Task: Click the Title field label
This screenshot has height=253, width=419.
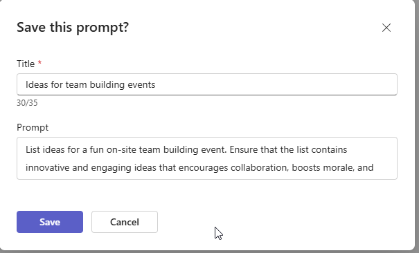Action: [26, 64]
